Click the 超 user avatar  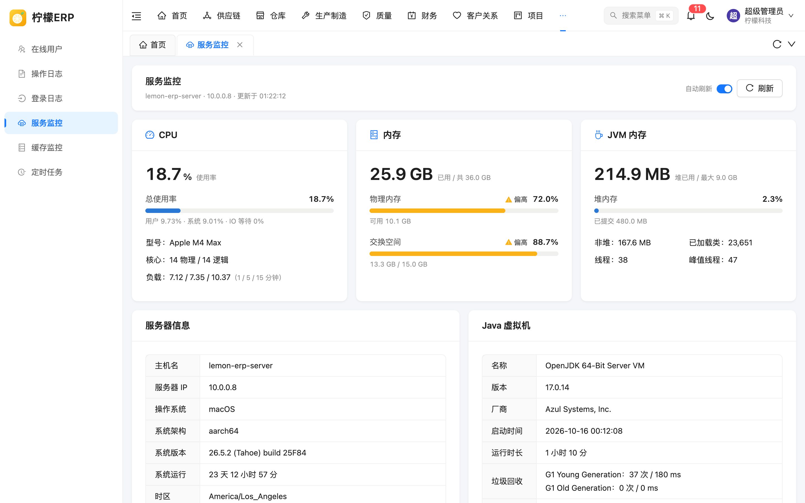(x=733, y=16)
